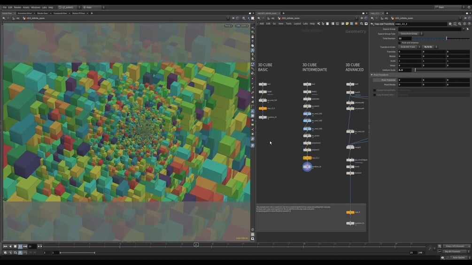
Task: Open the Key All Channels dropdown
Action: [x=456, y=251]
